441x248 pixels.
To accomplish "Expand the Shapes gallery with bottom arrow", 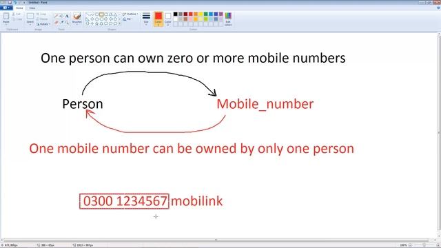I will (x=119, y=23).
